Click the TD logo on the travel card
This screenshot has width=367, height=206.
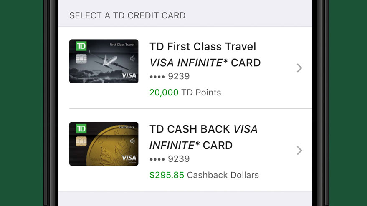pos(81,46)
